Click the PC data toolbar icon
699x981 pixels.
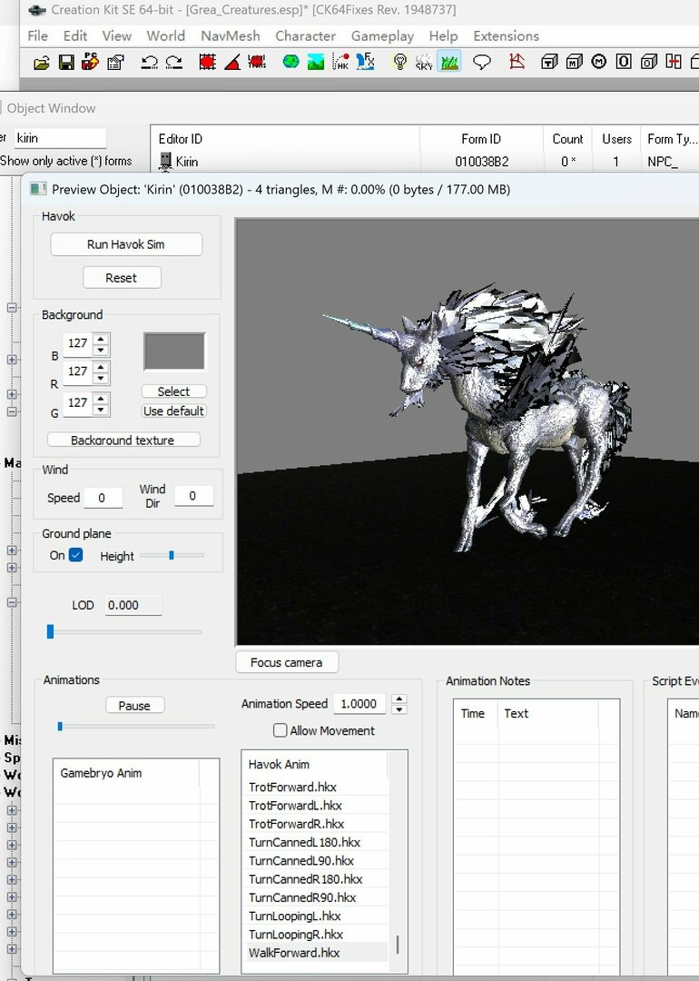tap(90, 62)
